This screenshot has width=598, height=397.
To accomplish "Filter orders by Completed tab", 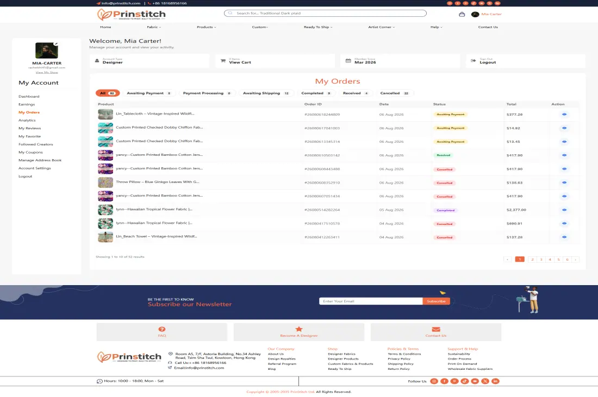I will pos(316,93).
